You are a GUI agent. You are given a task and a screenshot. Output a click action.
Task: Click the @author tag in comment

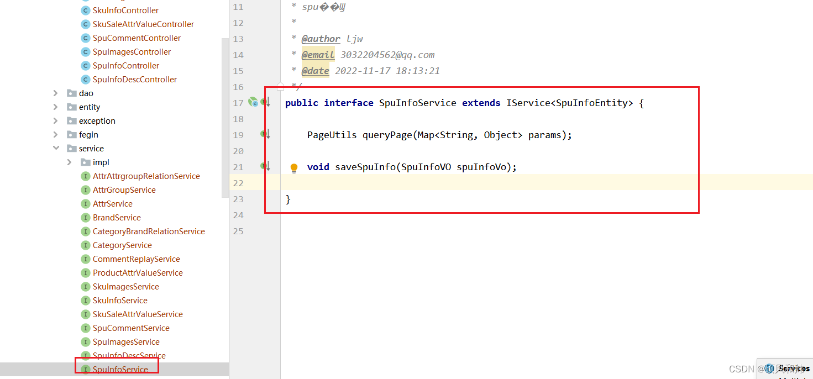click(x=321, y=39)
